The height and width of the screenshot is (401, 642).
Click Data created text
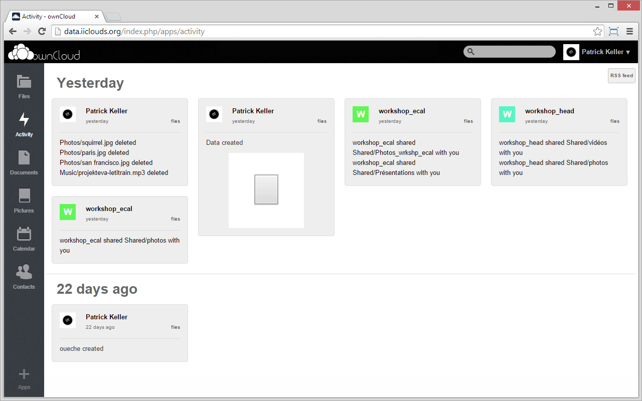tap(224, 143)
